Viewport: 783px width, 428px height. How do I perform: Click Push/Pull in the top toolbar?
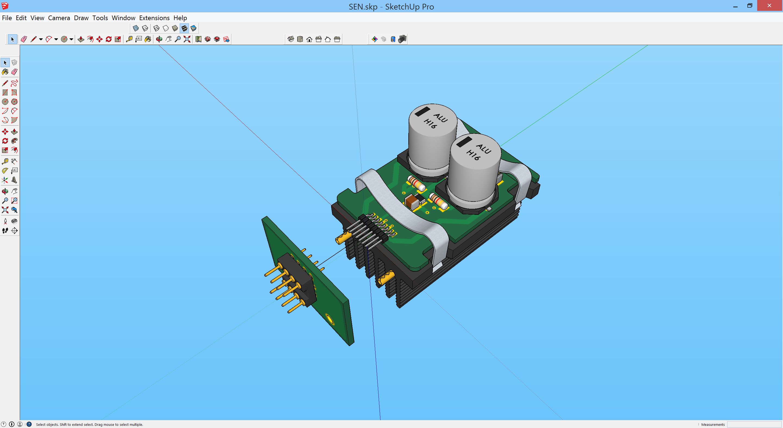(x=81, y=39)
